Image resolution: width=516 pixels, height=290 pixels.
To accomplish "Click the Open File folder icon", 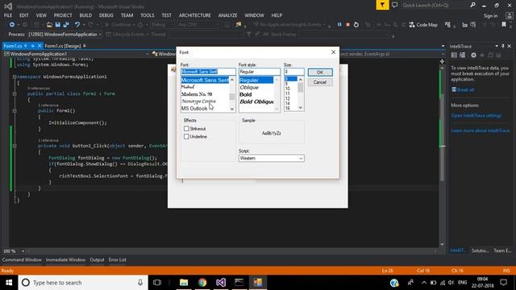I will [x=49, y=25].
